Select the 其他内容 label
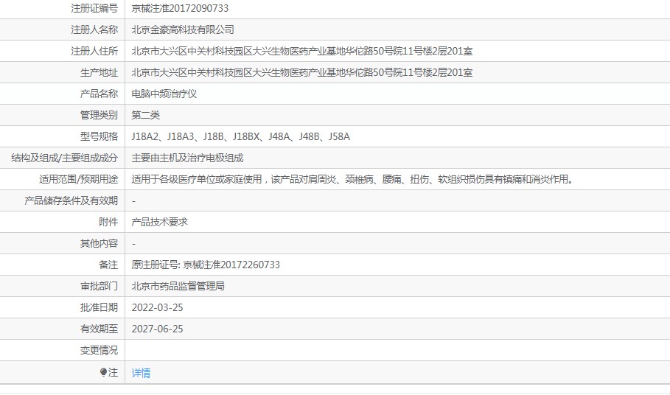This screenshot has width=670, height=395. [99, 243]
